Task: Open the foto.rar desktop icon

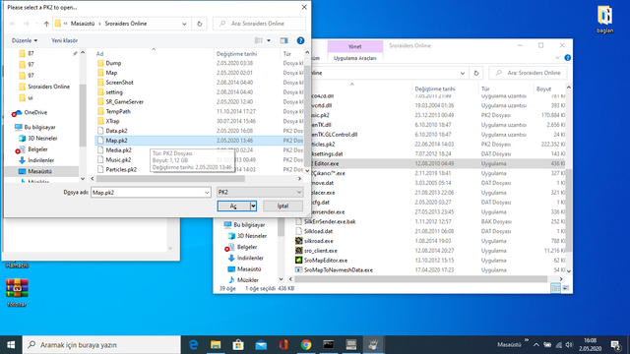Action: (17, 293)
